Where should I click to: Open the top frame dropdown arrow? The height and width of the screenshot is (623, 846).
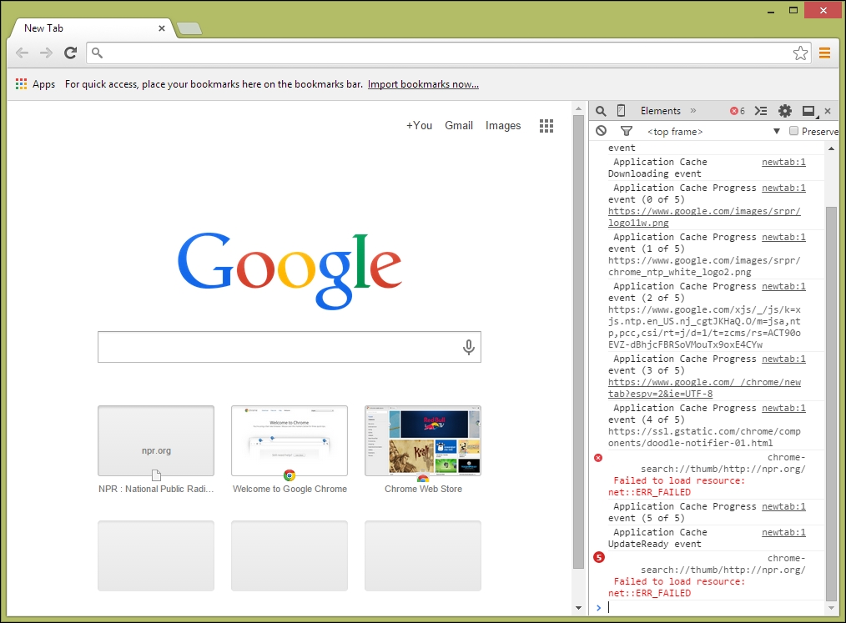point(777,131)
